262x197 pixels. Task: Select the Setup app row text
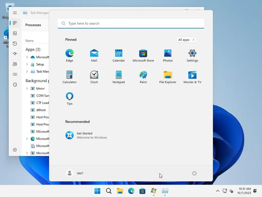point(40,64)
